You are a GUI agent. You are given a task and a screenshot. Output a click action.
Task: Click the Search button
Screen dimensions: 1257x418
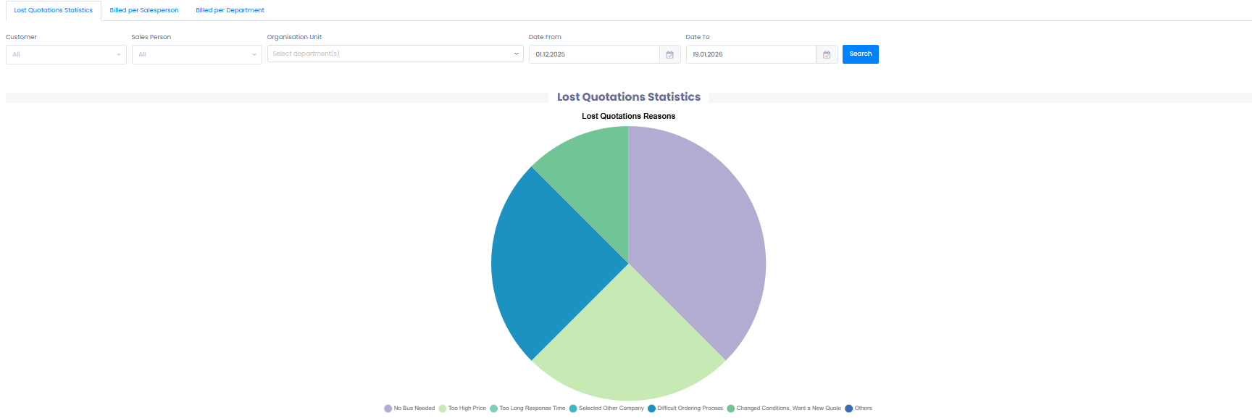861,54
